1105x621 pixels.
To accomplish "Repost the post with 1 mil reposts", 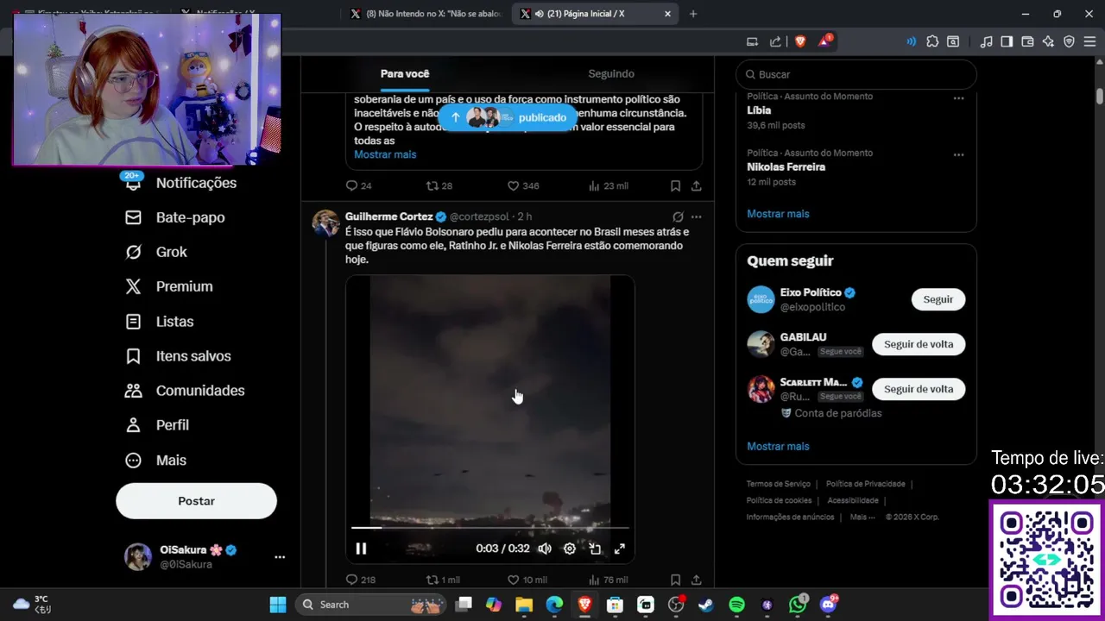I will click(x=443, y=580).
